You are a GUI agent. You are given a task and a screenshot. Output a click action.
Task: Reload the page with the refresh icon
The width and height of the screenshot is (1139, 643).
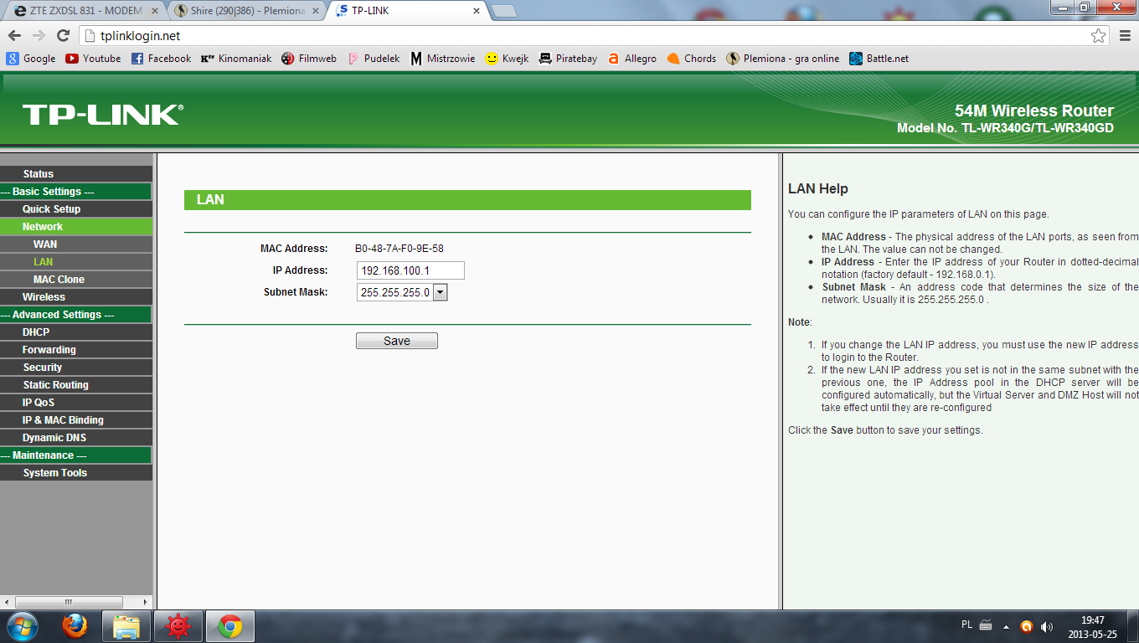pos(63,36)
